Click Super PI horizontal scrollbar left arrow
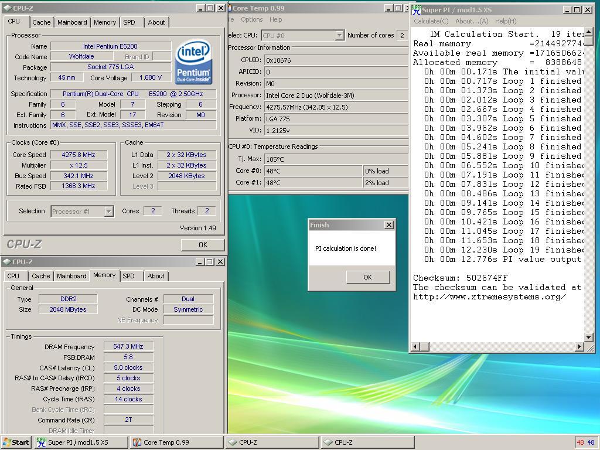The width and height of the screenshot is (600, 450). tap(415, 347)
